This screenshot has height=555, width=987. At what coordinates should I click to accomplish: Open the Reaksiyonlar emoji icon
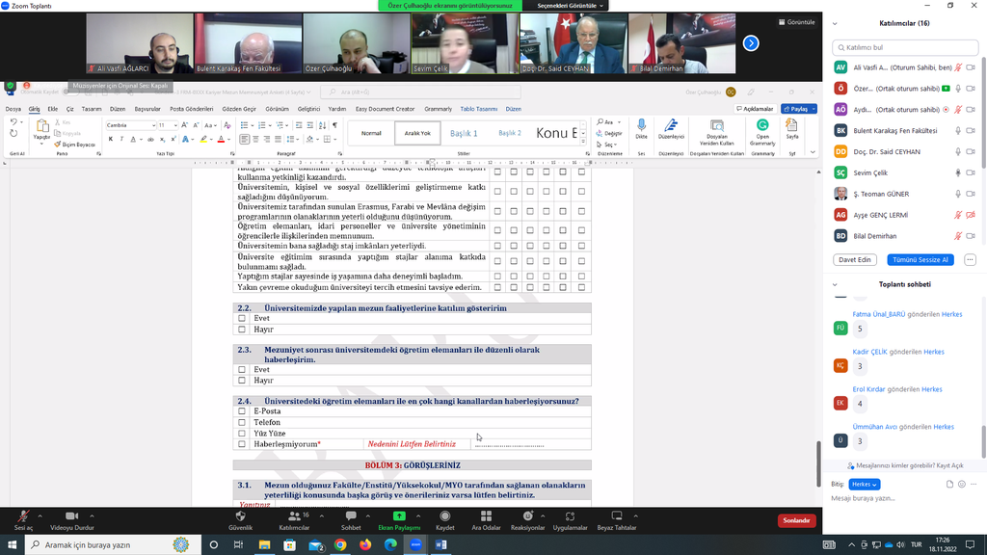(x=527, y=517)
